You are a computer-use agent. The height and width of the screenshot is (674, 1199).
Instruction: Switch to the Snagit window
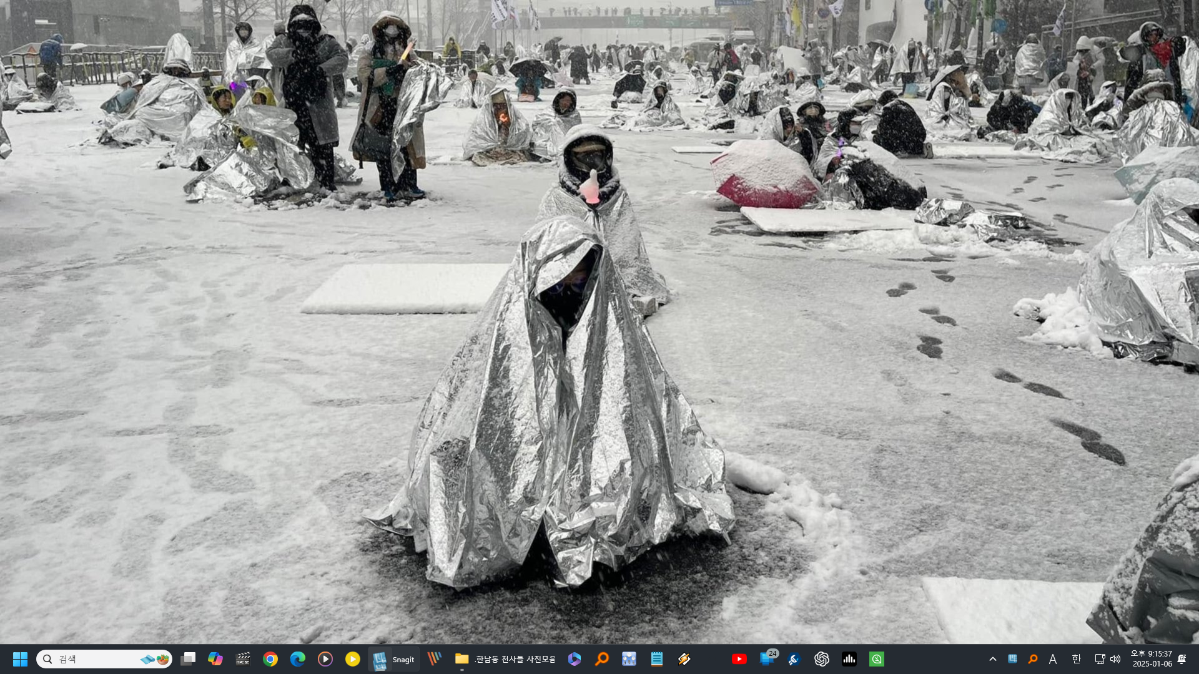[x=393, y=659]
